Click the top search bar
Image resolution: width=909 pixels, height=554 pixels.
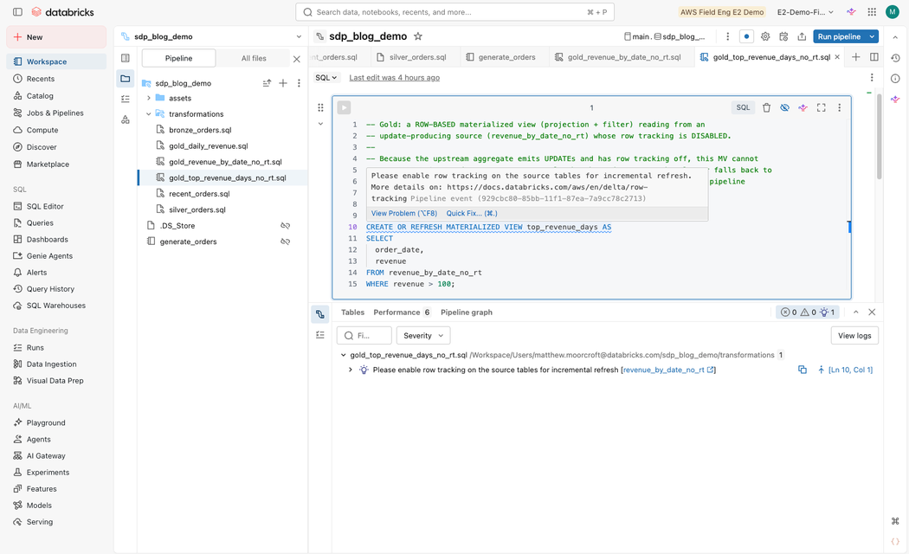[x=455, y=11]
